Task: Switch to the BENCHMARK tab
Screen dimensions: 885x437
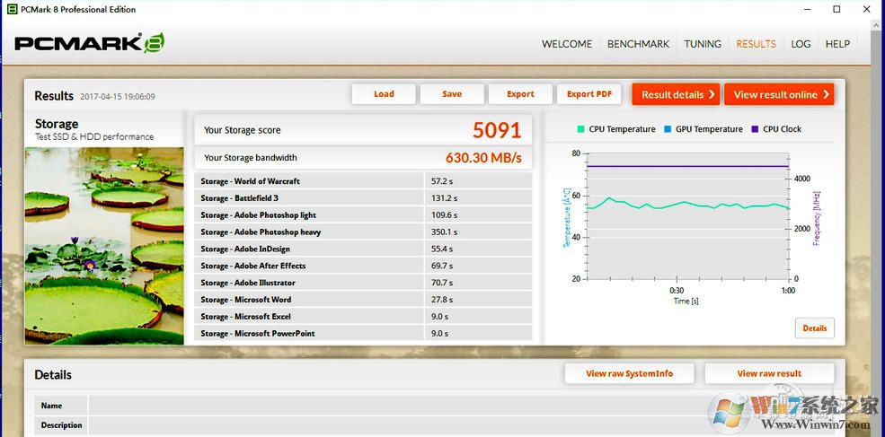Action: click(638, 44)
